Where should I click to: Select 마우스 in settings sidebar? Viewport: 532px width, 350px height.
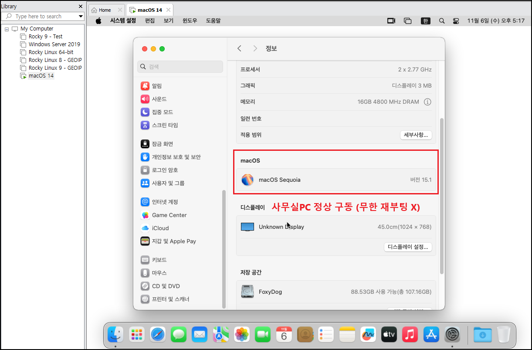[x=153, y=273]
